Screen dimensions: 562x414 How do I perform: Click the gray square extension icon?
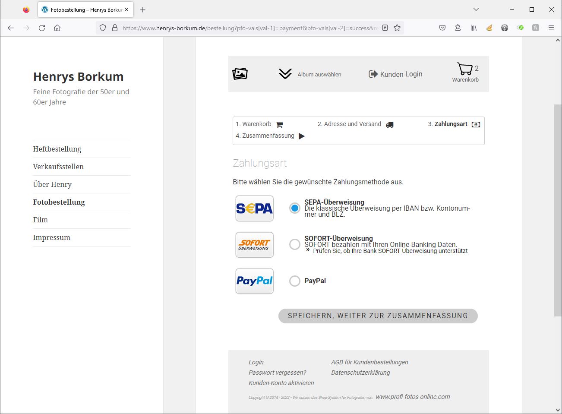(536, 28)
